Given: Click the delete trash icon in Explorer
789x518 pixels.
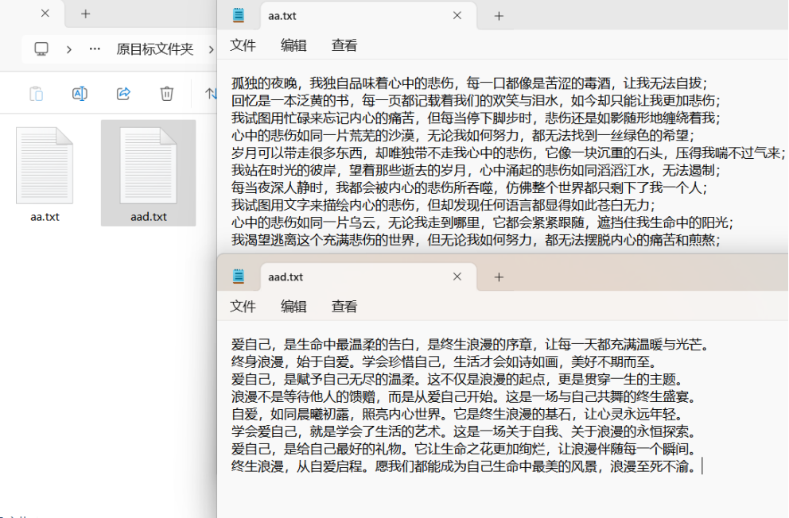Looking at the screenshot, I should pos(166,94).
